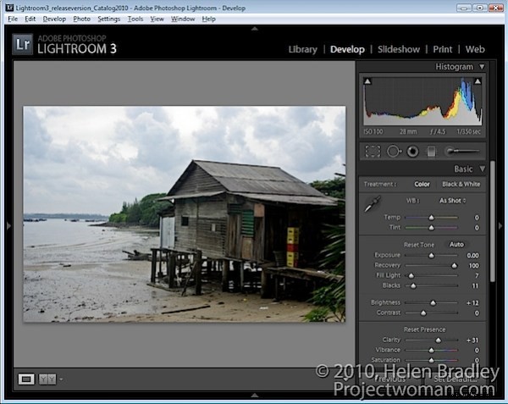This screenshot has width=508, height=404.
Task: Select the Crop Overlay tool
Action: click(373, 152)
